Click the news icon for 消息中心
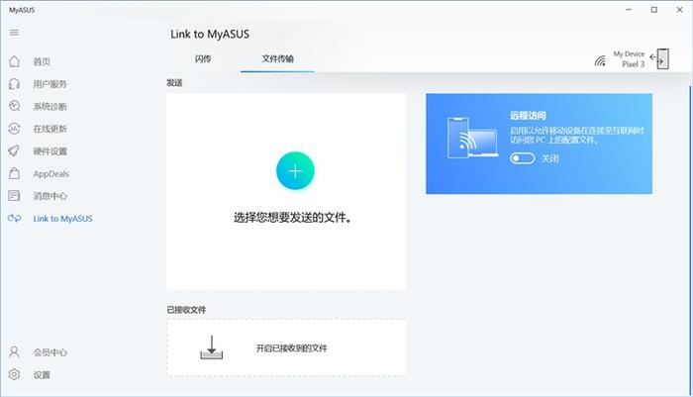Image resolution: width=693 pixels, height=397 pixels. (x=14, y=195)
